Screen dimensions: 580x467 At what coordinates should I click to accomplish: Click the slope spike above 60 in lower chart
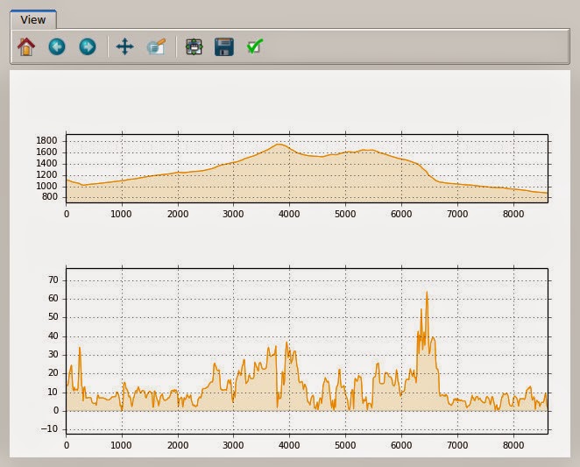click(x=427, y=293)
